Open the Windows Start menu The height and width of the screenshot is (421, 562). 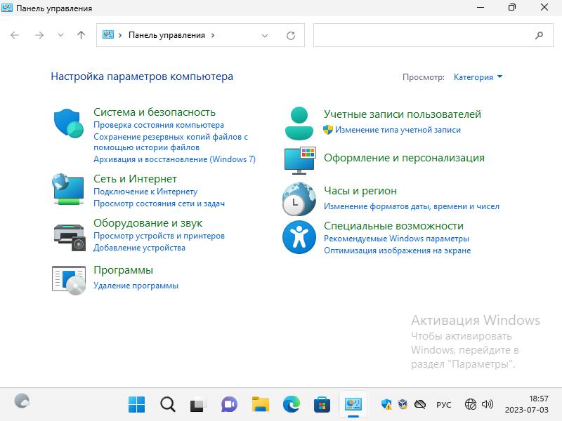point(136,405)
